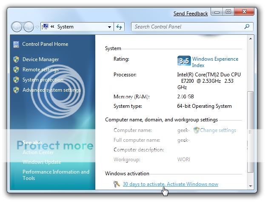Click the shield icon beside Advanced system settings
Viewport: 265px width, 202px height.
(x=16, y=90)
